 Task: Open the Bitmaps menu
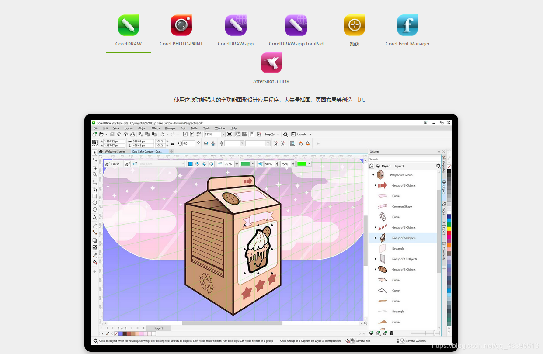(170, 128)
